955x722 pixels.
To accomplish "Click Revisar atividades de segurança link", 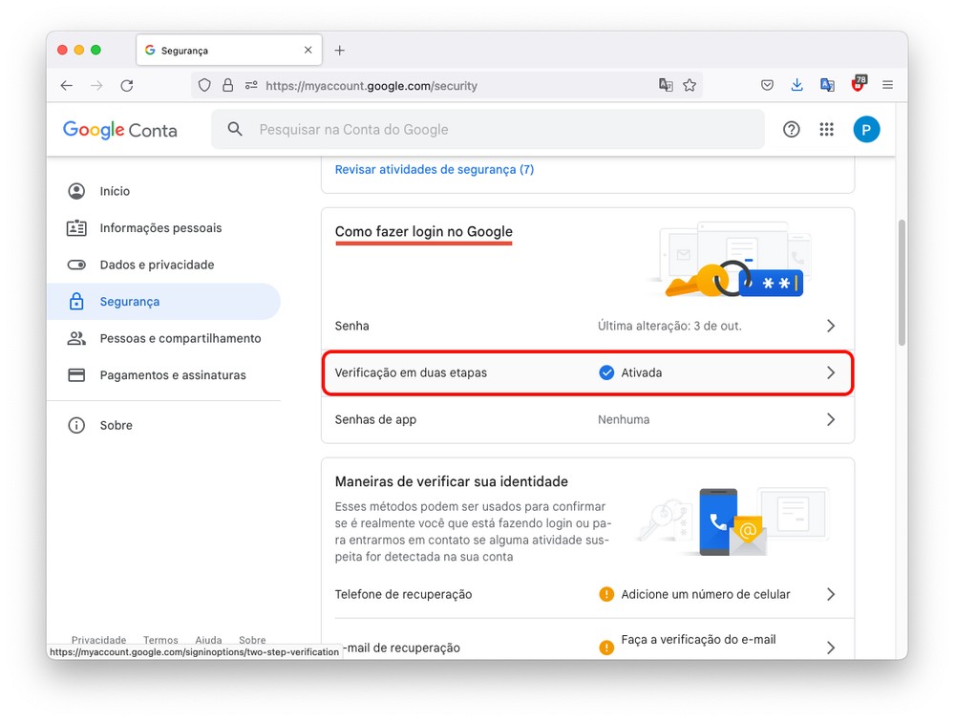I will point(434,169).
